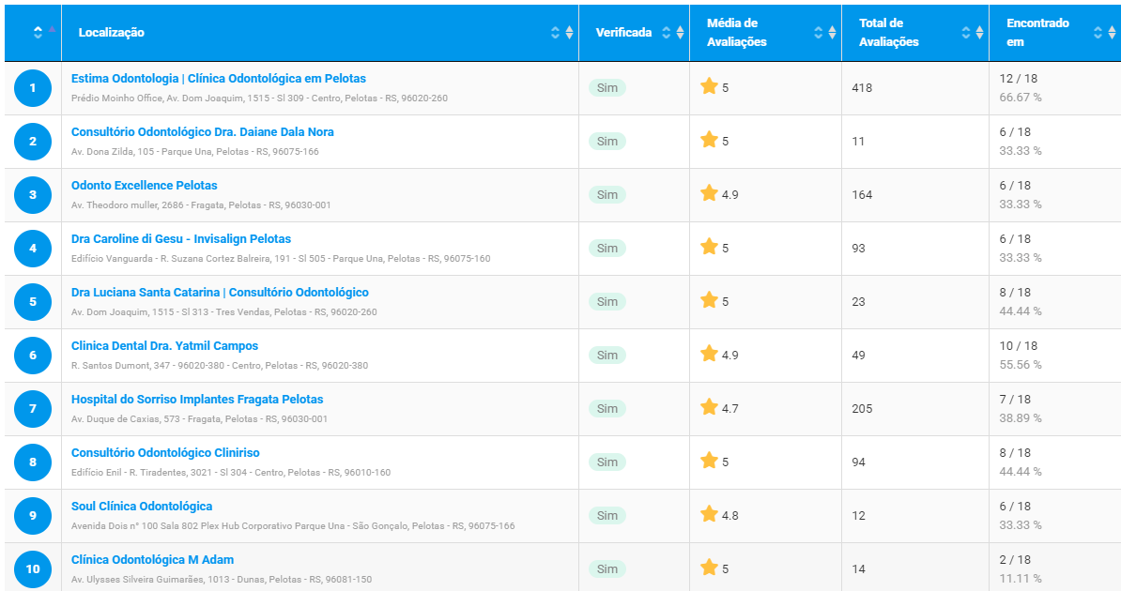Click the rank 9 circle badge

tap(33, 516)
